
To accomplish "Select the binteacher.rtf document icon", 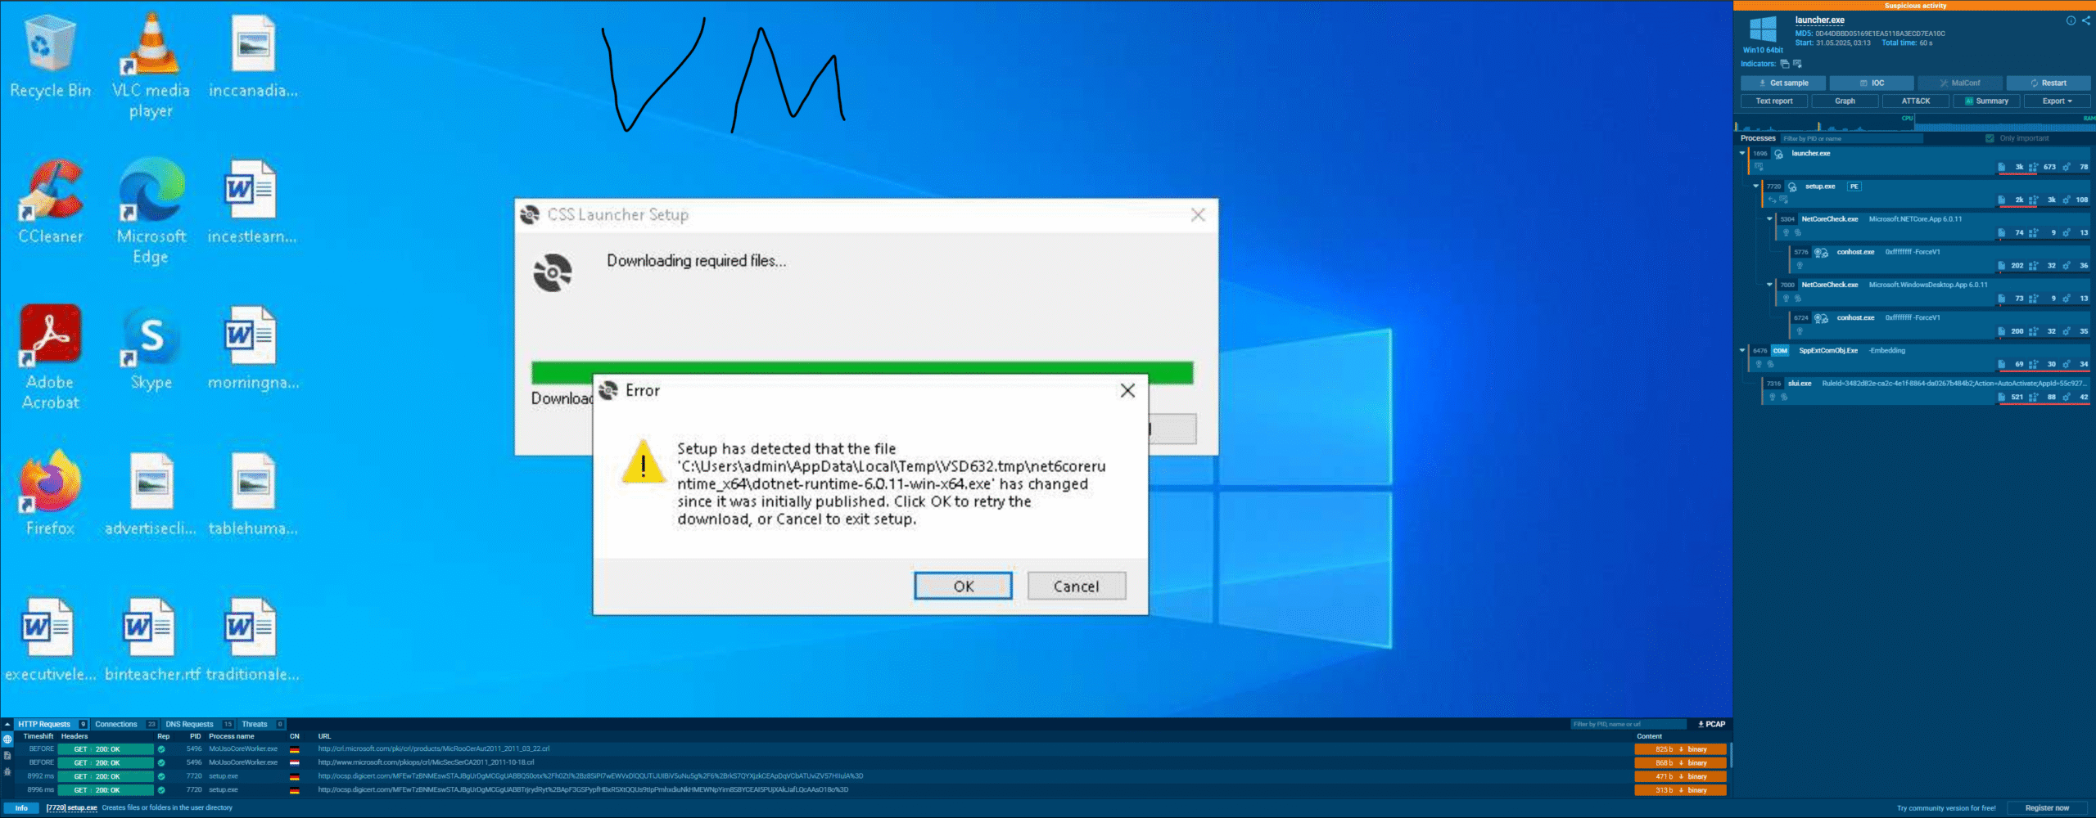I will [x=151, y=640].
